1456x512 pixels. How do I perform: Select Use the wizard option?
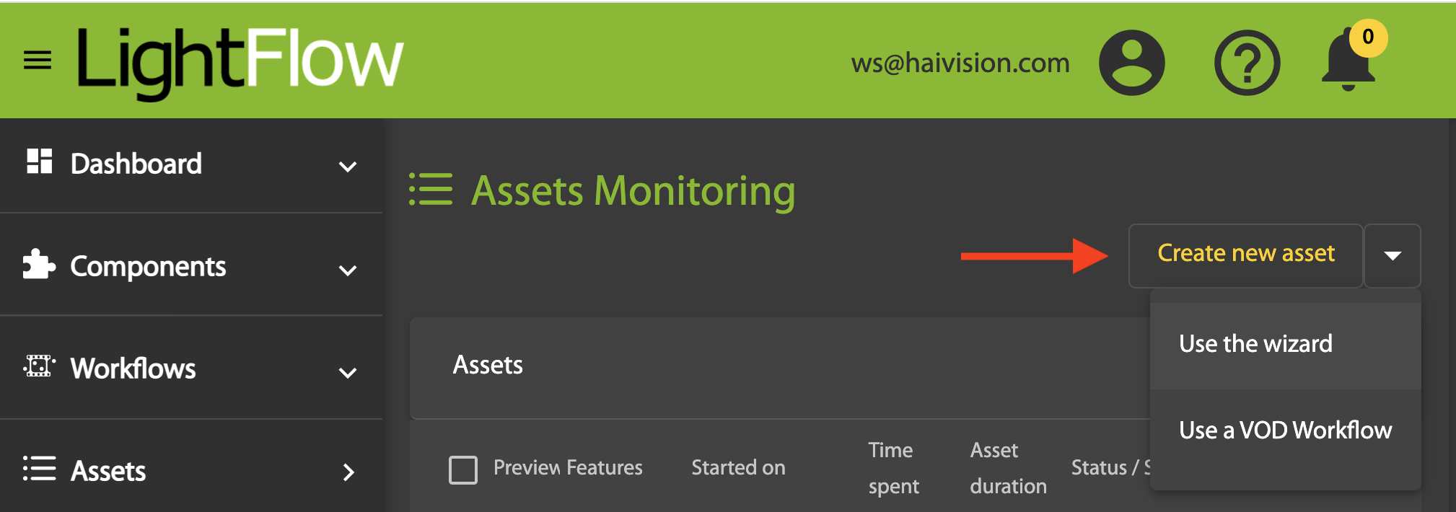[1255, 344]
